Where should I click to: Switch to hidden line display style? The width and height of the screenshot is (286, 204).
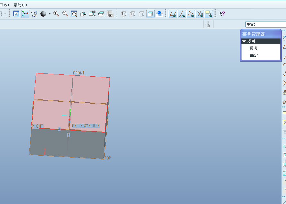click(x=132, y=14)
